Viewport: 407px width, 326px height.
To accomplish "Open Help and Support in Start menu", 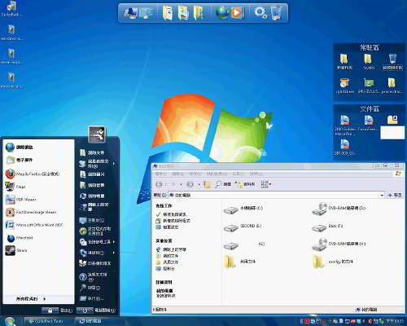I will coord(94,276).
